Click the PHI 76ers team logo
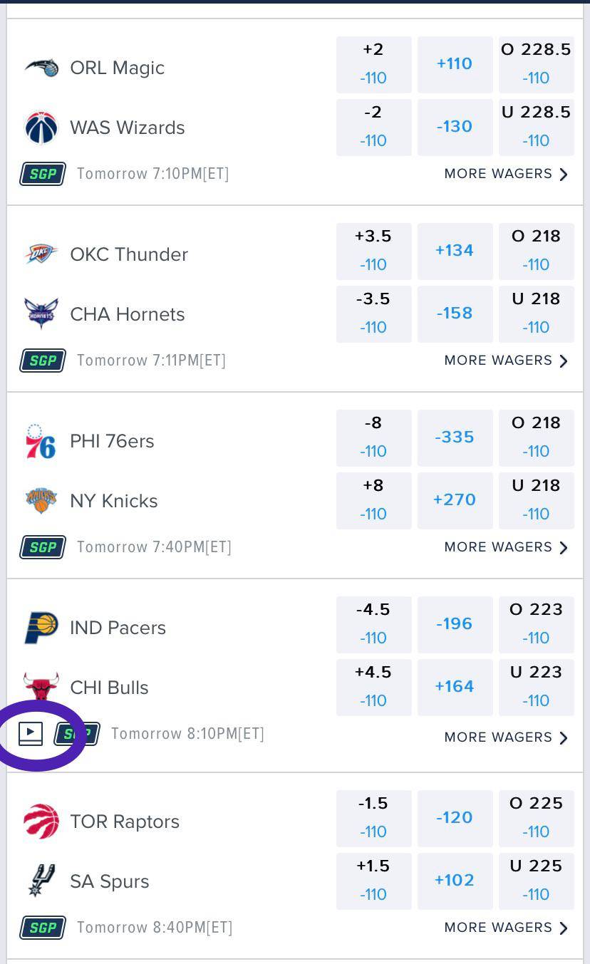This screenshot has height=964, width=590. click(41, 441)
